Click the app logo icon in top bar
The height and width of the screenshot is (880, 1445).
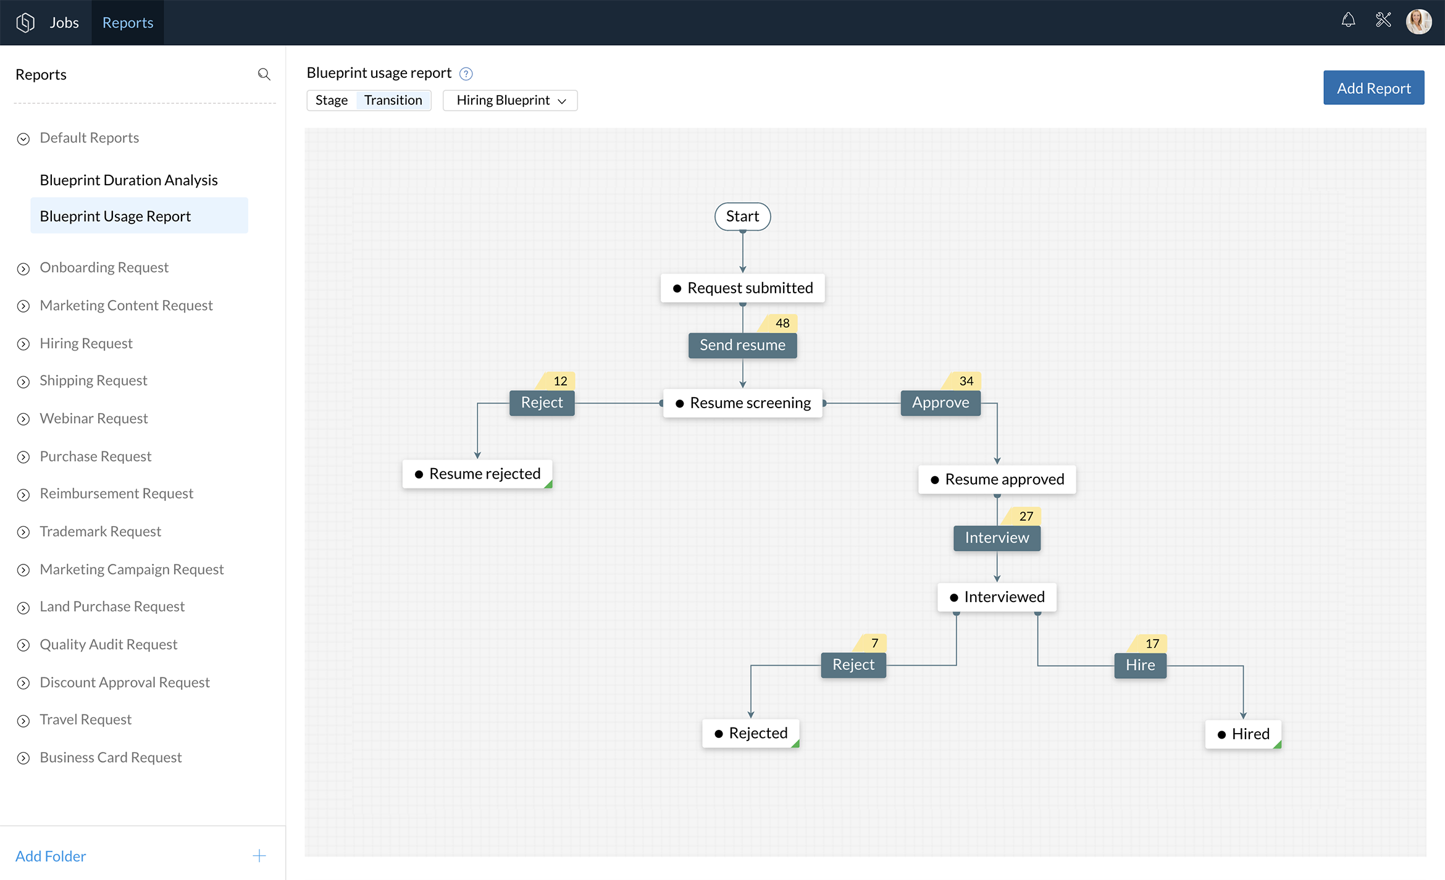(25, 23)
